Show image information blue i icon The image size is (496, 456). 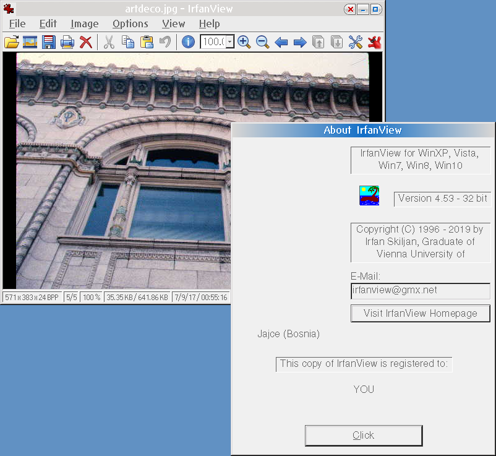tap(188, 42)
